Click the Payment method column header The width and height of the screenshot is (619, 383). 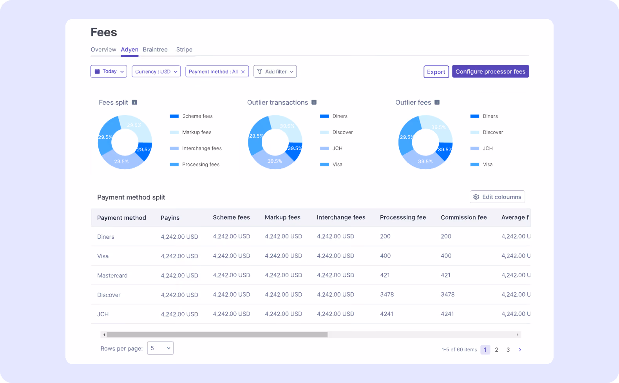click(121, 218)
